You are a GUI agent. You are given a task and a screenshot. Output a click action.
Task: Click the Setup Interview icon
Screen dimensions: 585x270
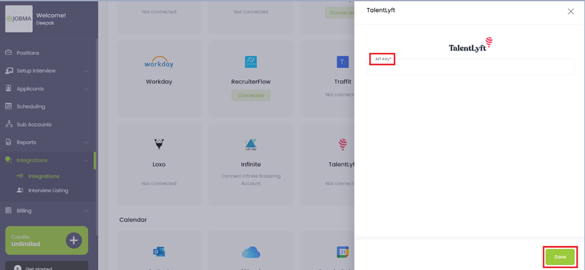pyautogui.click(x=9, y=70)
